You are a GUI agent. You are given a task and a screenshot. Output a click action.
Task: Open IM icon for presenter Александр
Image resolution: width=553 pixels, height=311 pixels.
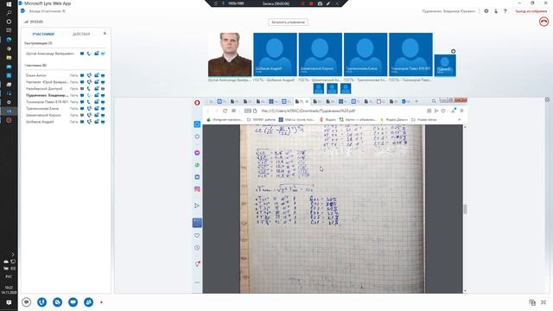click(82, 54)
